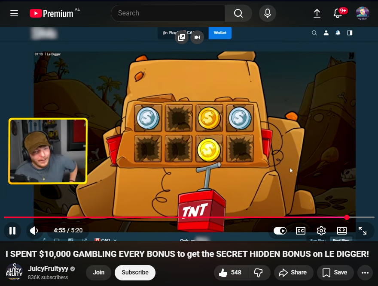
Task: Click the bell icon in casino header
Action: point(338,33)
